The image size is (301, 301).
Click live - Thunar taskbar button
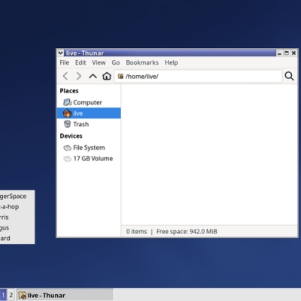[65, 295]
